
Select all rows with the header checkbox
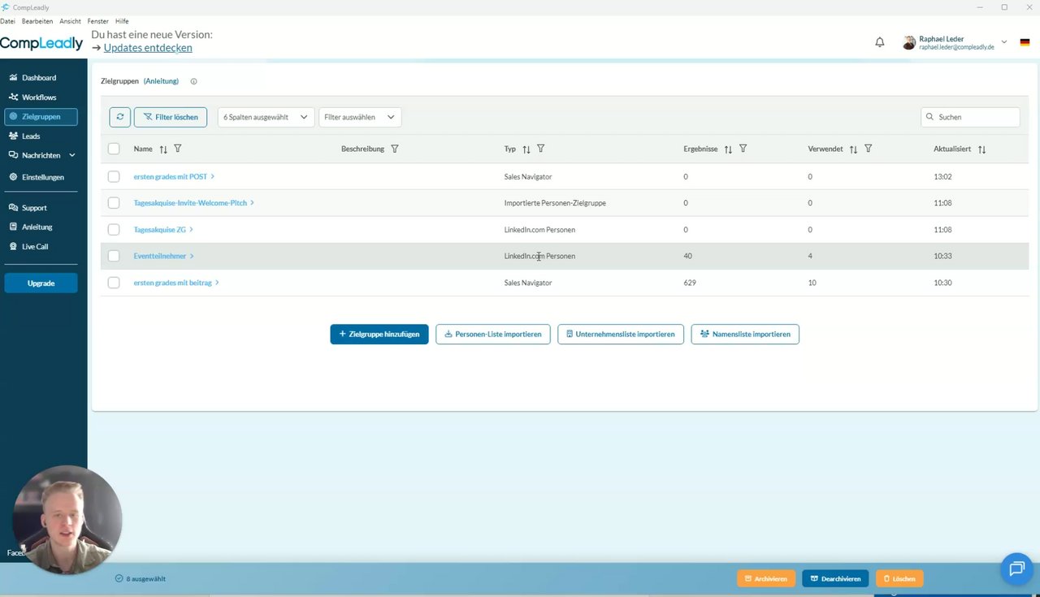(x=114, y=149)
